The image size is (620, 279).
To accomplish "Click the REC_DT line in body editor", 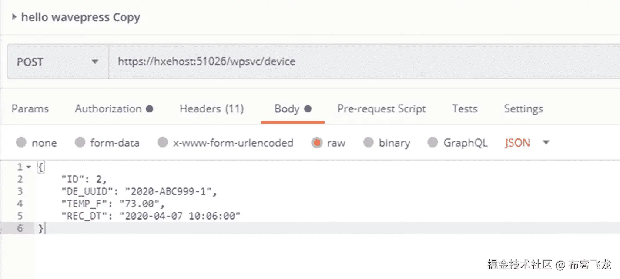I will tap(151, 216).
